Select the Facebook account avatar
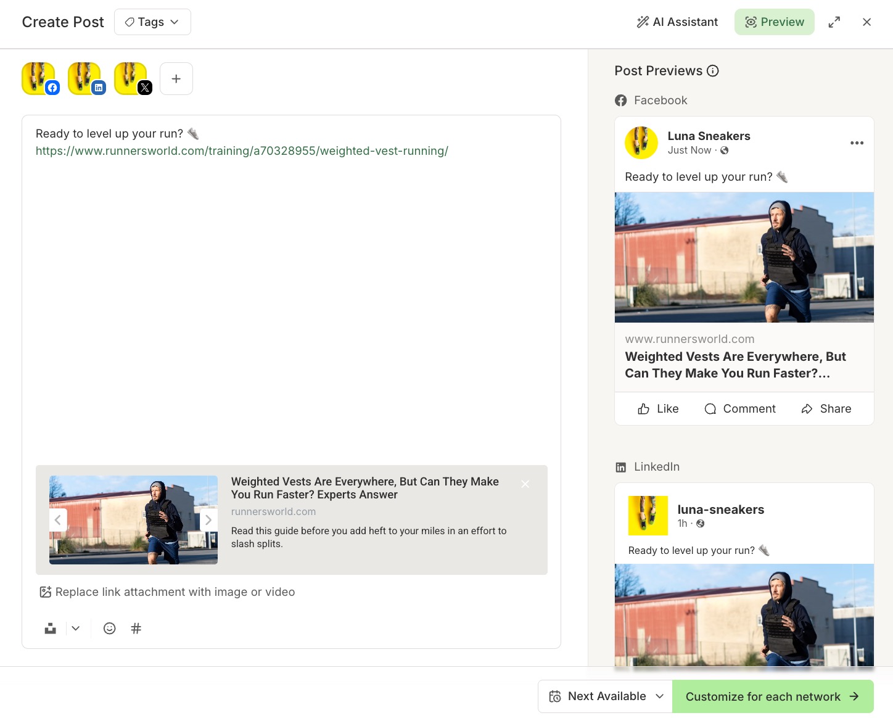893x718 pixels. (38, 79)
